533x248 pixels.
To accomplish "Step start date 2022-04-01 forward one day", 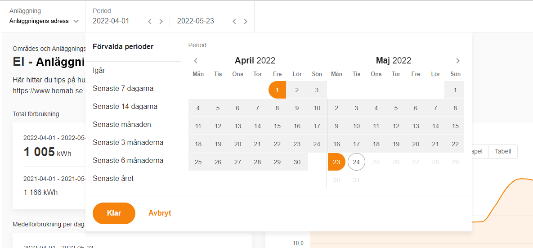I will (x=161, y=21).
